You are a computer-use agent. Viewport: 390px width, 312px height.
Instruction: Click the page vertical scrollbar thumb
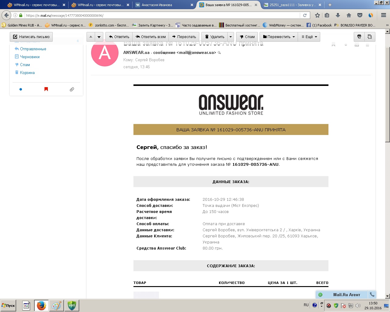388,94
